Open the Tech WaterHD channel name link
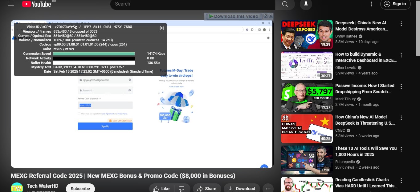This screenshot has height=192, width=420. (x=43, y=186)
